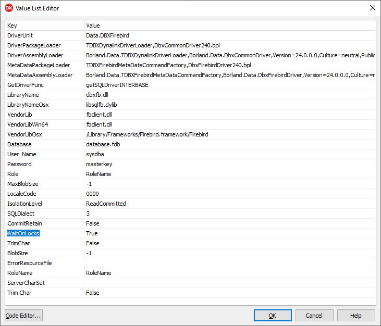This screenshot has width=381, height=326.
Task: Select the Password key
Action: [x=45, y=164]
